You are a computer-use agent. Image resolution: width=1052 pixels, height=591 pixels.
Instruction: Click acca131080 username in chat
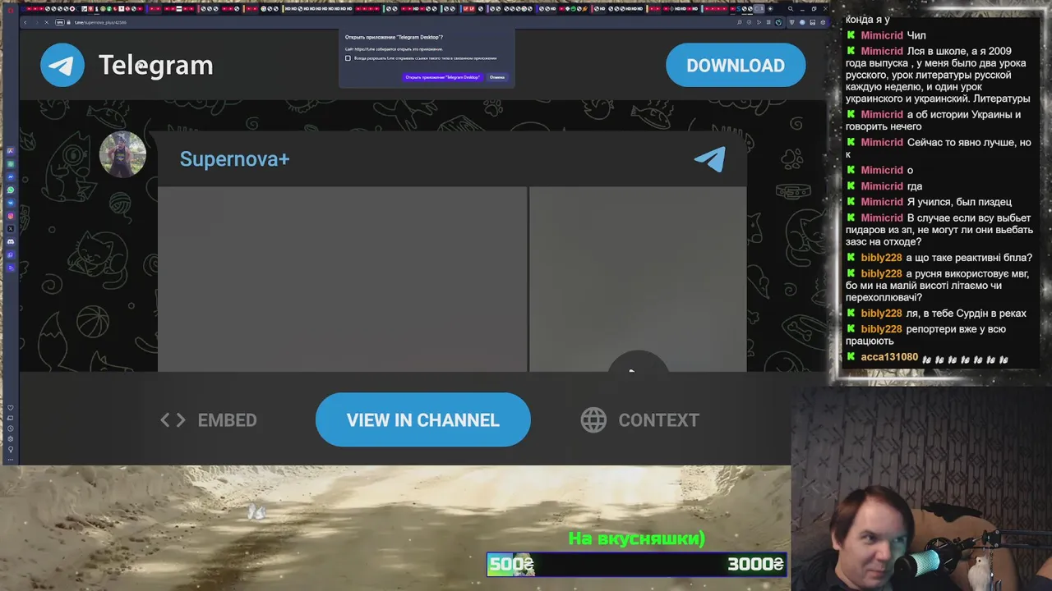(889, 357)
